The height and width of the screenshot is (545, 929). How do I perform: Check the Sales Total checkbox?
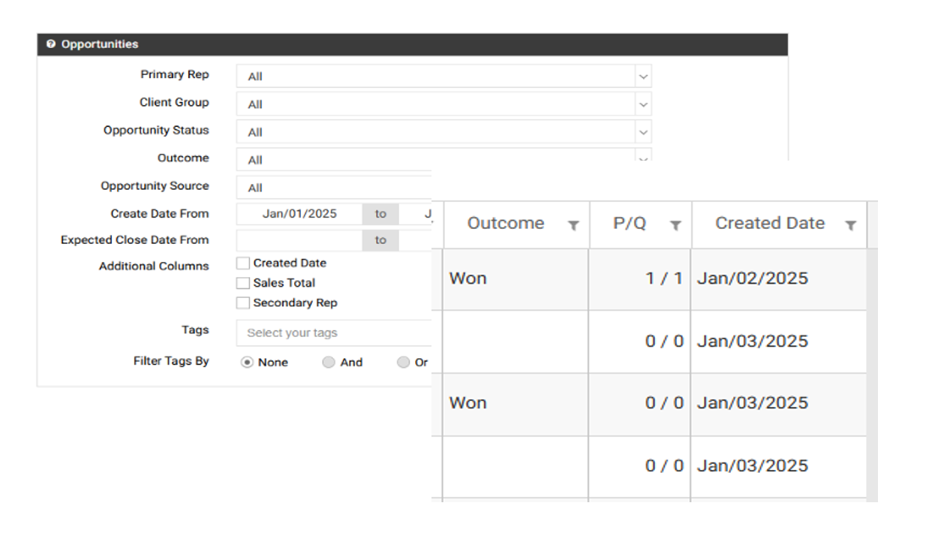pyautogui.click(x=243, y=283)
